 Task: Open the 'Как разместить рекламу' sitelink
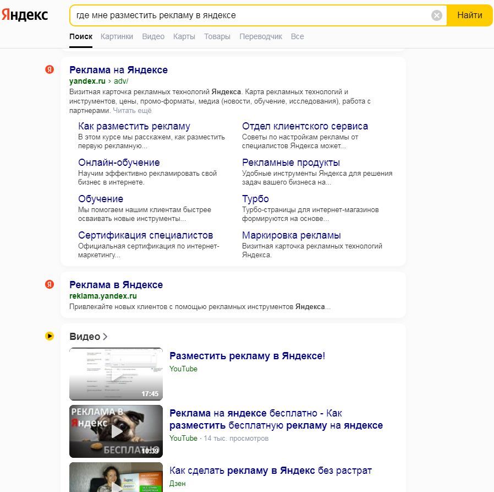(134, 126)
